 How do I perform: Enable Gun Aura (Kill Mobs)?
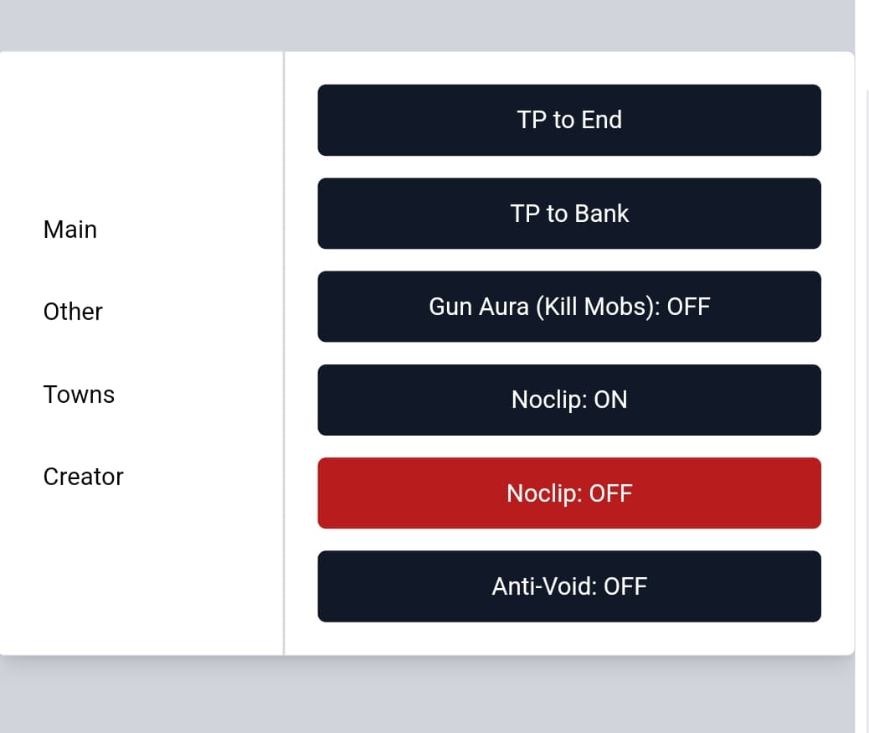[x=569, y=307]
